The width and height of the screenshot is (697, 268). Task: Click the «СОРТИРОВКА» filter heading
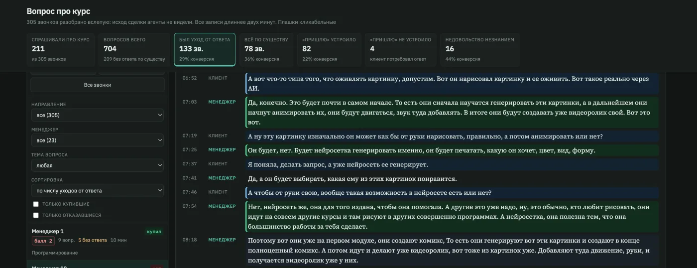47,180
